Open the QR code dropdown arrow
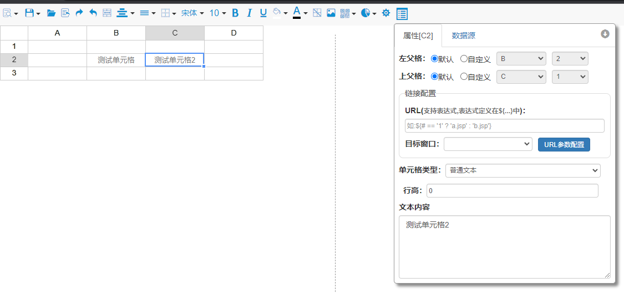This screenshot has width=624, height=293. [x=354, y=14]
